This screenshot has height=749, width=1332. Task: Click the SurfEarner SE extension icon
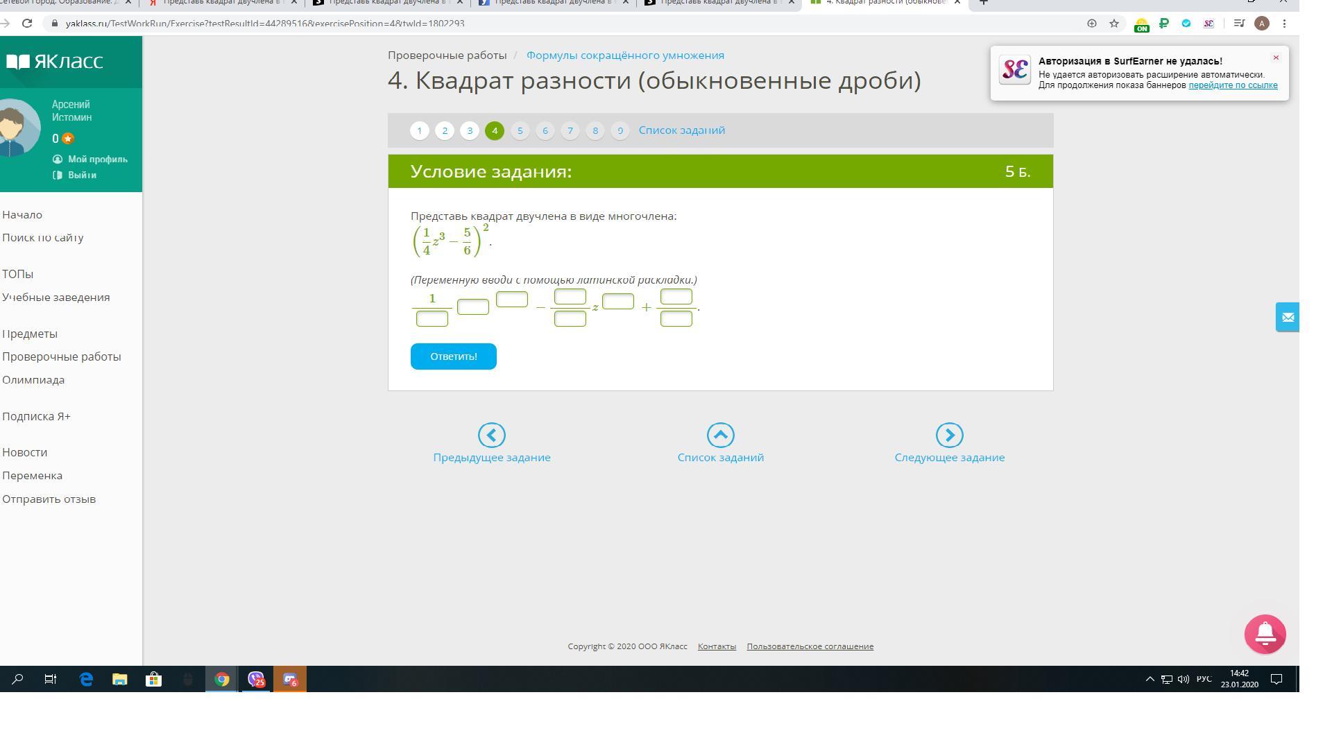[x=1209, y=24]
